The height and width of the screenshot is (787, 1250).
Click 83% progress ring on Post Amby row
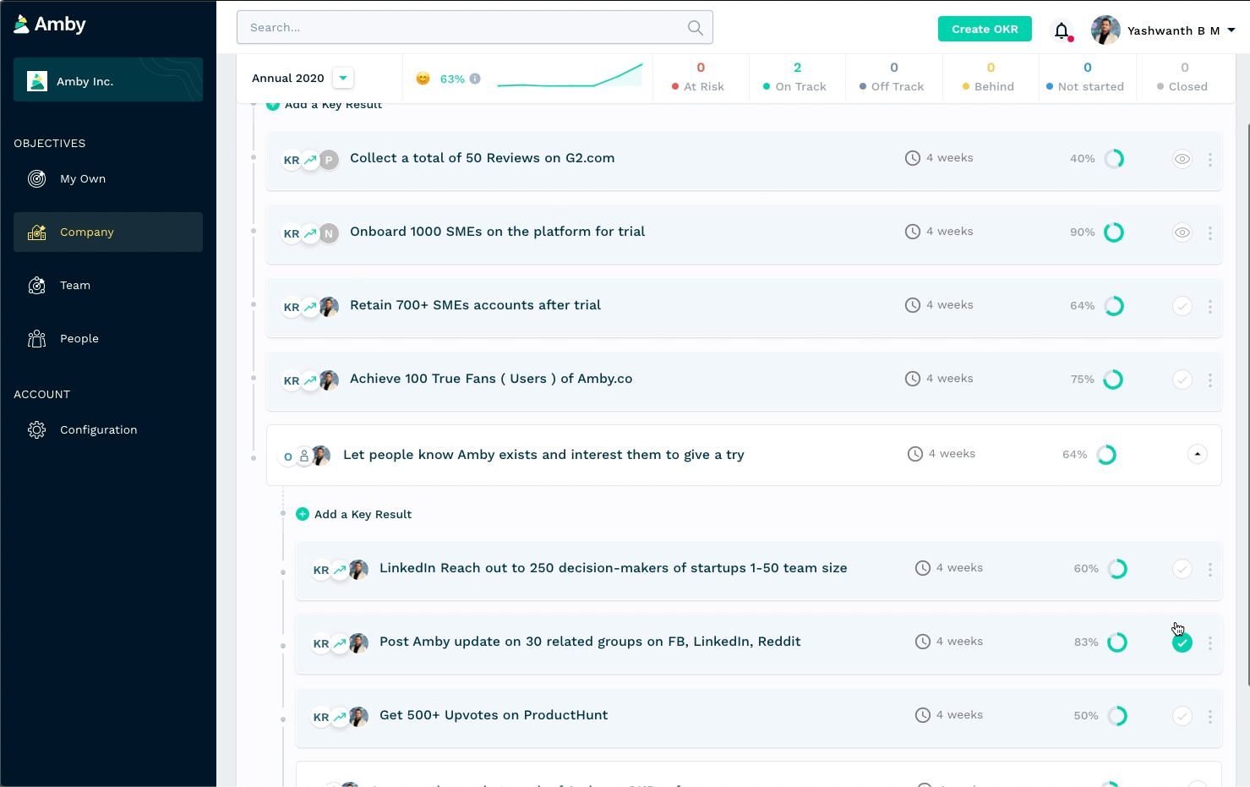(1117, 642)
